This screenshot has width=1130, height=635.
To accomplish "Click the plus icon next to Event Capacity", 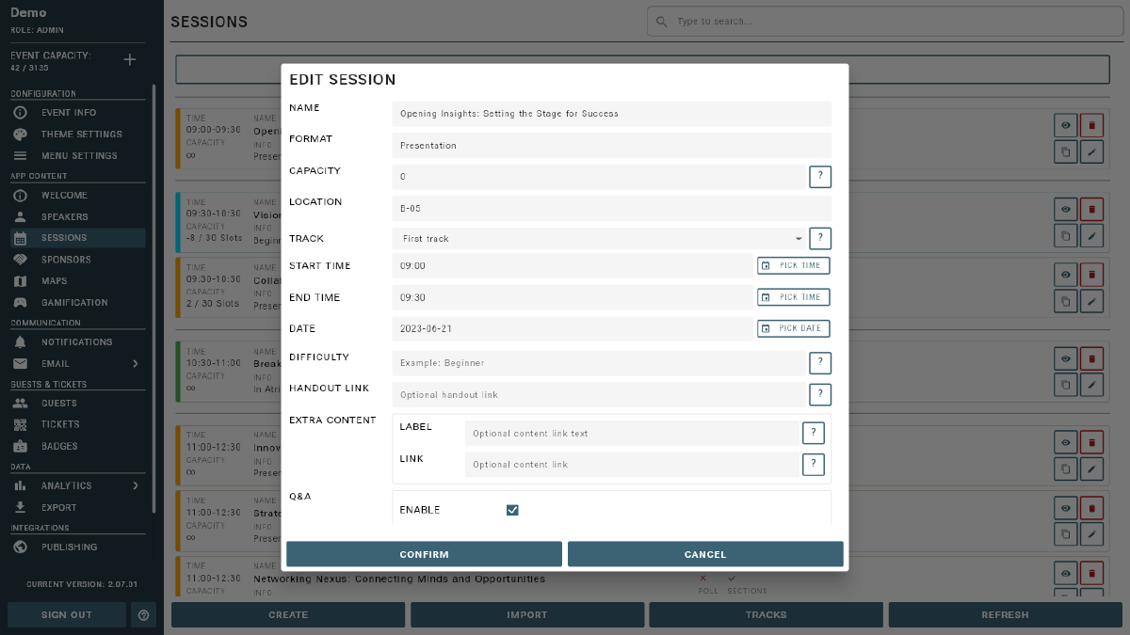I will click(x=129, y=59).
